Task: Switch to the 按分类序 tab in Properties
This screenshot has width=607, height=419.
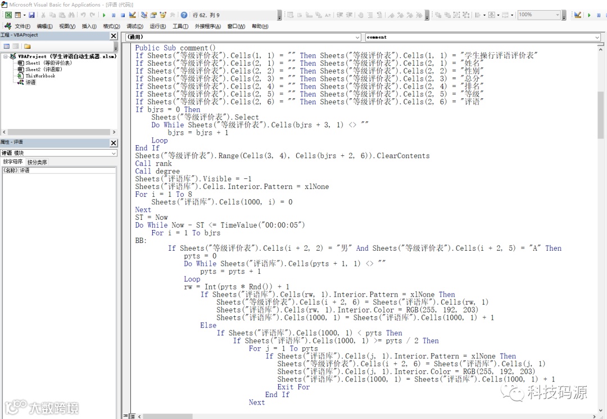Action: [38, 162]
